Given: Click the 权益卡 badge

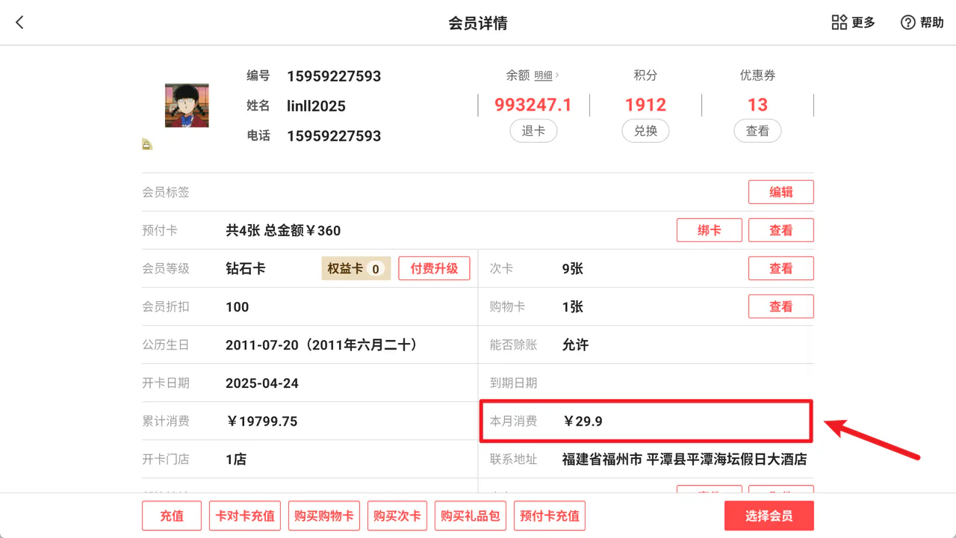Looking at the screenshot, I should point(356,268).
